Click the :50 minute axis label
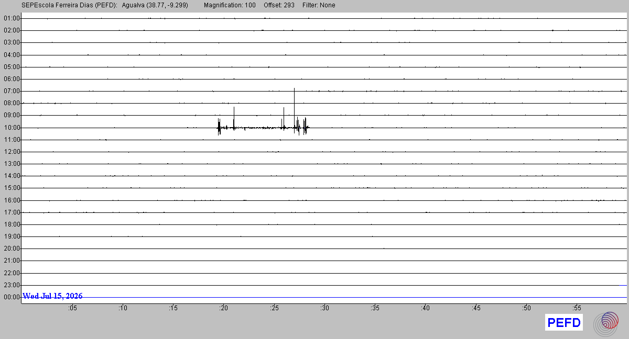The image size is (629, 339). click(x=526, y=308)
